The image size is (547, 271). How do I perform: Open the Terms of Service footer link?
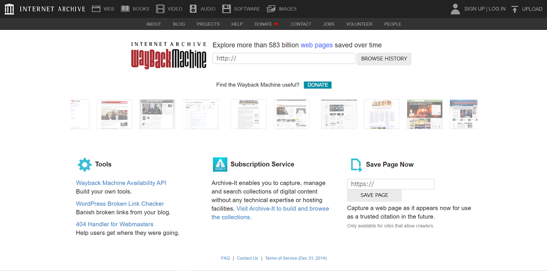tap(296, 258)
